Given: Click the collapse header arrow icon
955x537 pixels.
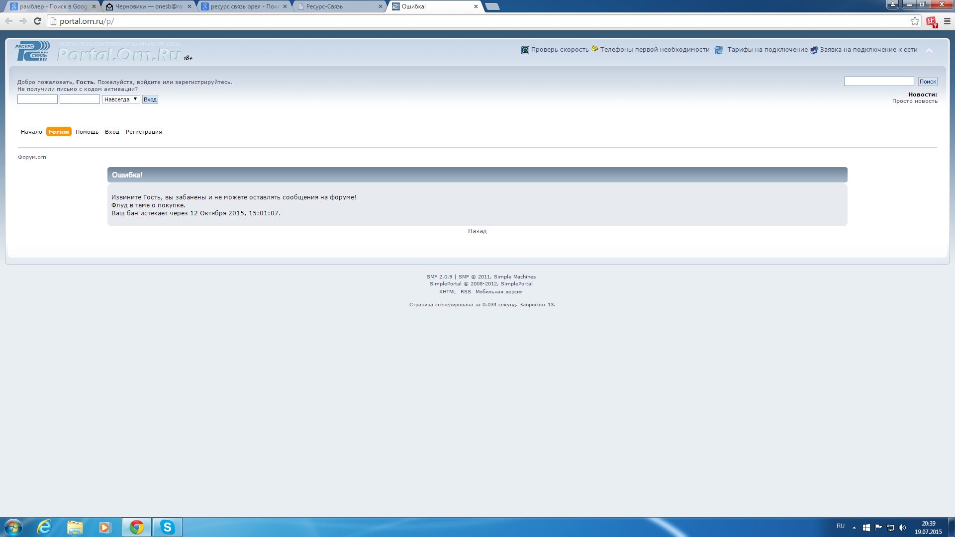Looking at the screenshot, I should click(x=929, y=51).
